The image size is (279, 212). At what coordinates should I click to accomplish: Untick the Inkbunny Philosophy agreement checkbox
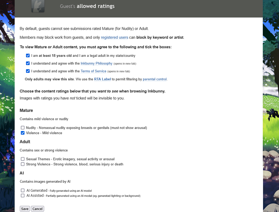tap(28, 63)
